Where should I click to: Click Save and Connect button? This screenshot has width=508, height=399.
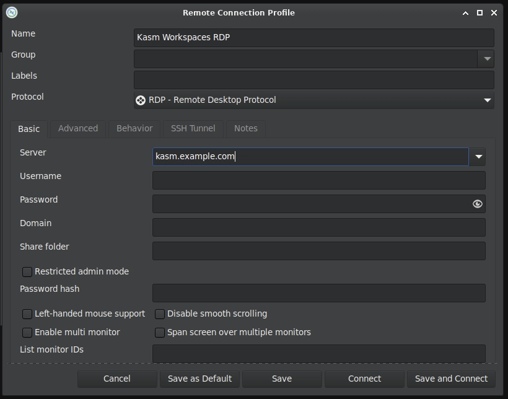pyautogui.click(x=451, y=379)
